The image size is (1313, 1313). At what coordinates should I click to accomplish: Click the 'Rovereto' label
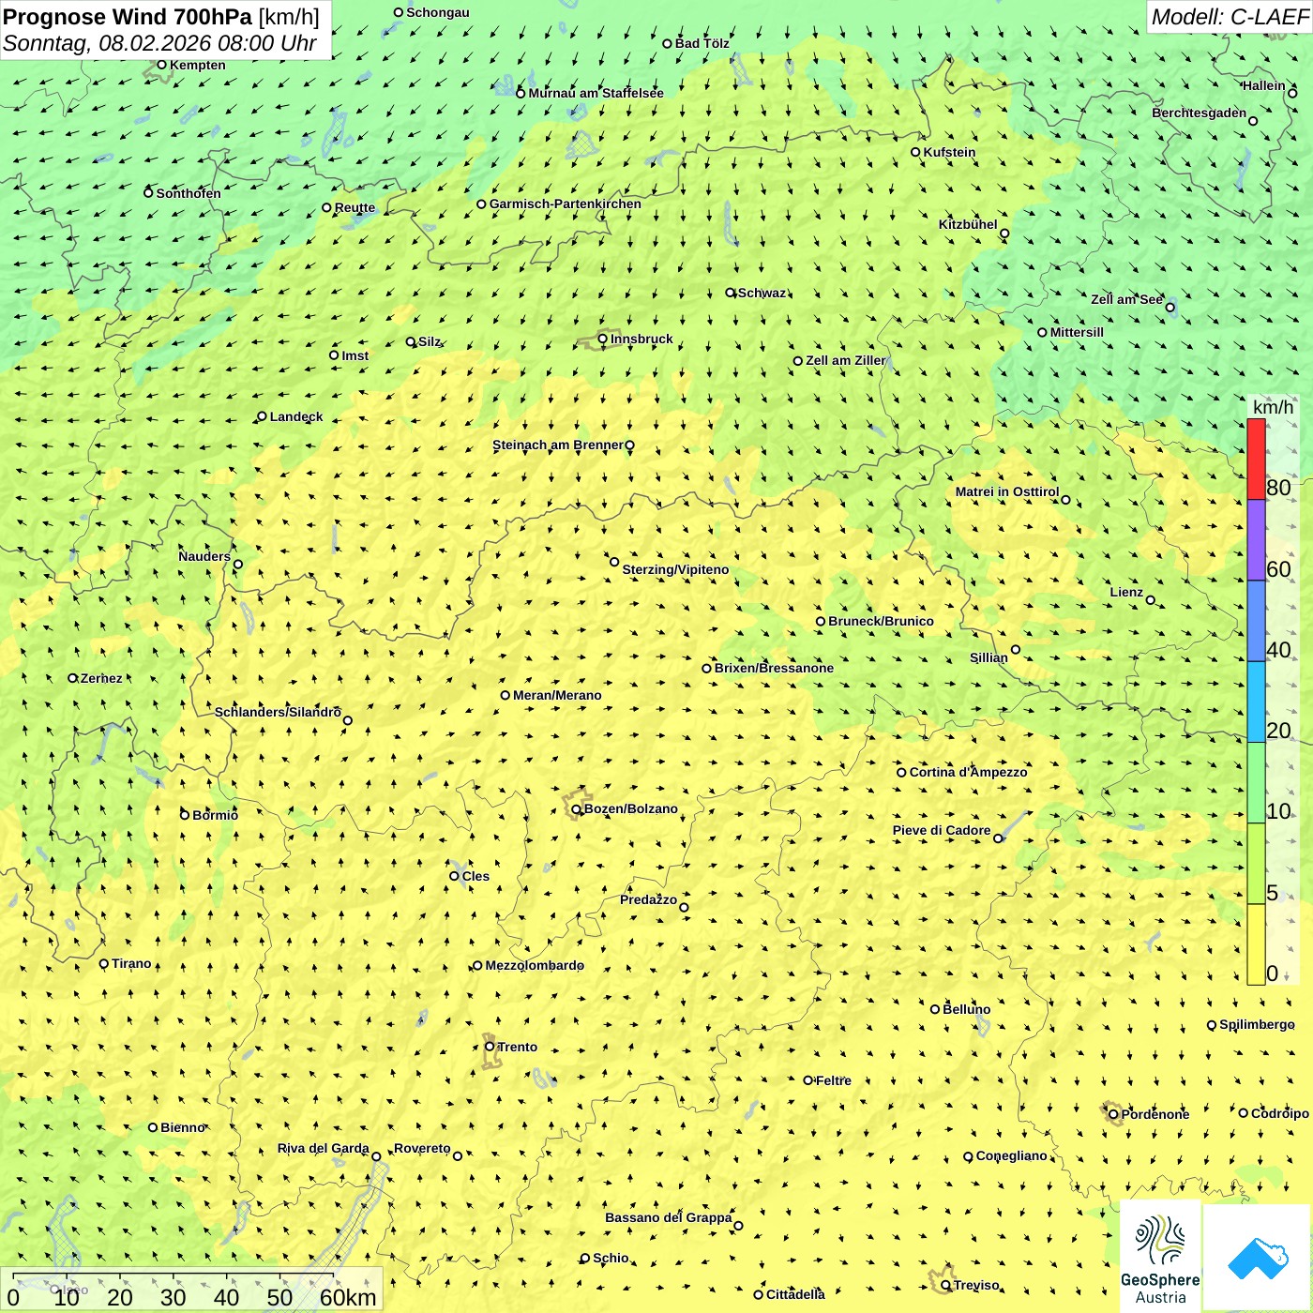422,1148
